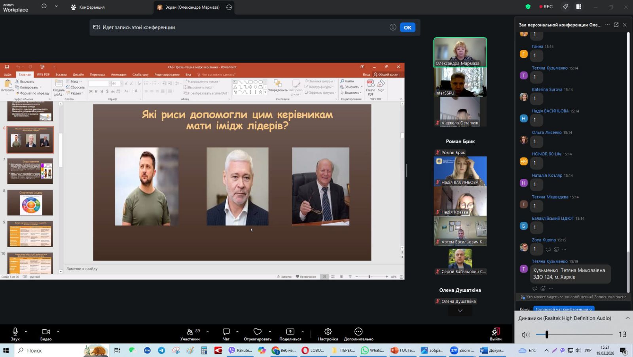This screenshot has width=633, height=357.
Task: Adjust the speaker volume slider
Action: 547,335
